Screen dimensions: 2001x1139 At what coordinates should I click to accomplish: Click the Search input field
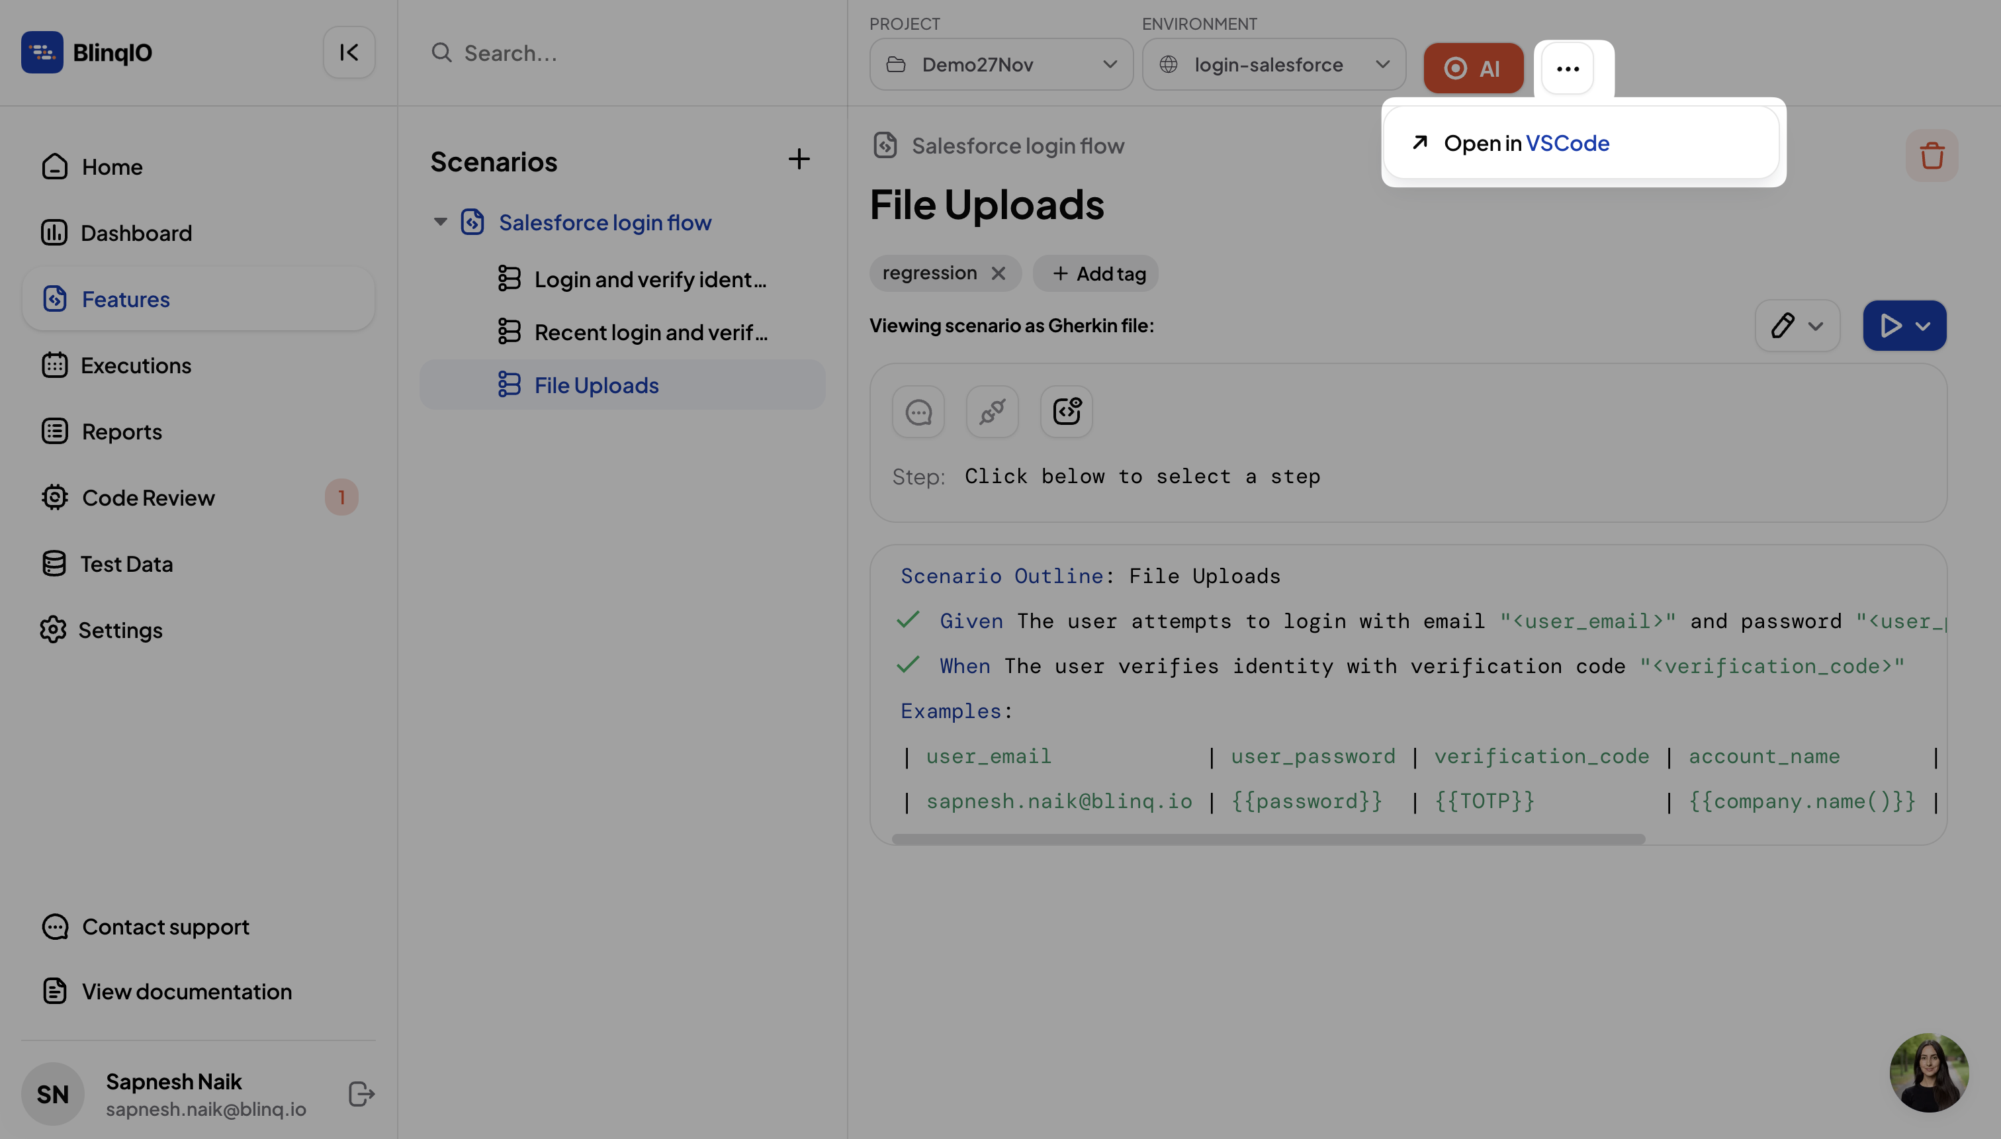pos(625,53)
